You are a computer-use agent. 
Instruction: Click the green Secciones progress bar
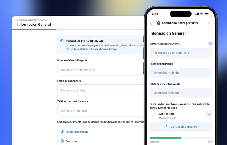[166, 138]
